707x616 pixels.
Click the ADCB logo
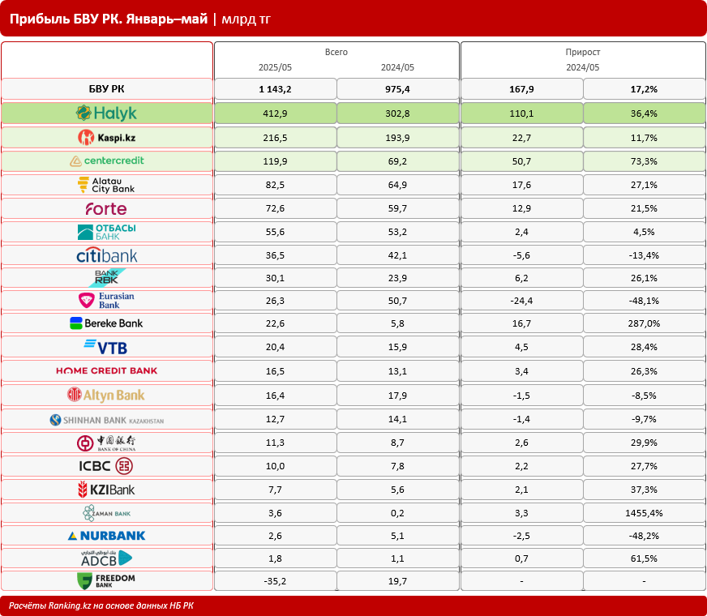(106, 558)
